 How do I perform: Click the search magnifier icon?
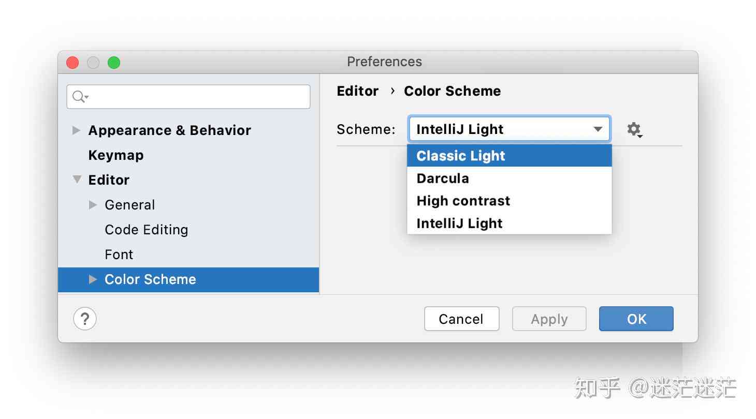pos(80,97)
